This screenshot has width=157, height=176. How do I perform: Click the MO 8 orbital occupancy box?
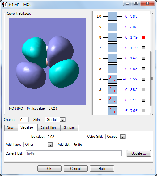(112, 37)
